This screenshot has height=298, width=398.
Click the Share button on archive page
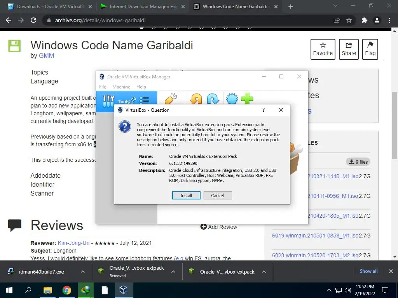pos(349,49)
